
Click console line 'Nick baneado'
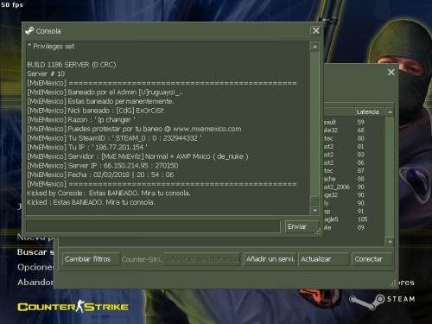[96, 111]
